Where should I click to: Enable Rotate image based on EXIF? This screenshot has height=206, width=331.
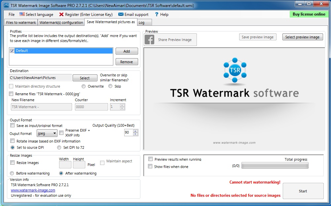pyautogui.click(x=13, y=141)
